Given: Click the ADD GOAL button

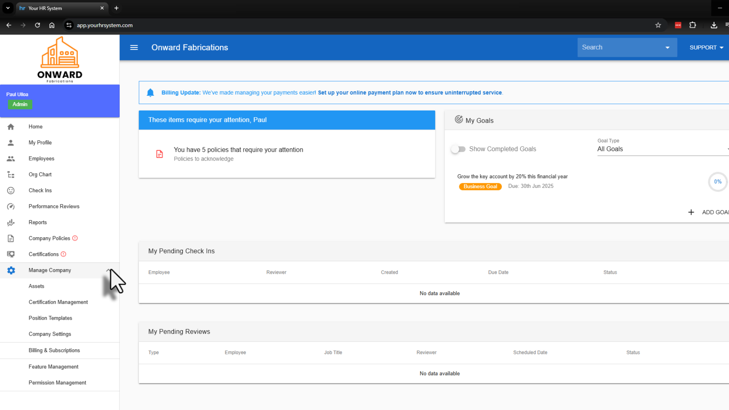Looking at the screenshot, I should click(708, 212).
